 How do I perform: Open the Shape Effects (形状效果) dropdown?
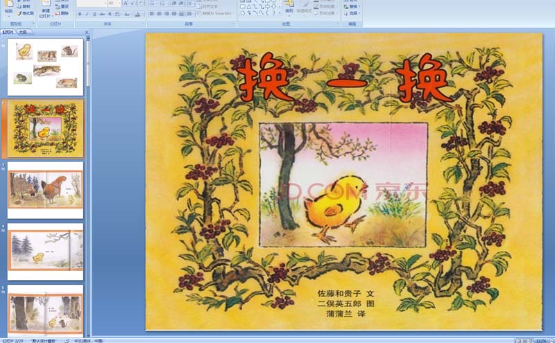(326, 13)
